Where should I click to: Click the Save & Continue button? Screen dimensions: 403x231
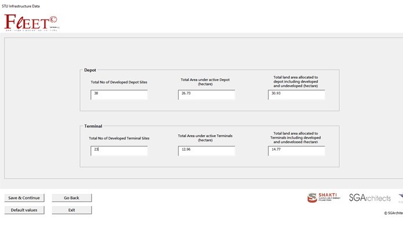click(x=24, y=198)
